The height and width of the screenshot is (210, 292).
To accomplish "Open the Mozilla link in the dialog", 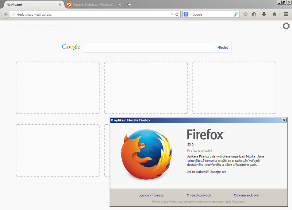I will (x=250, y=156).
